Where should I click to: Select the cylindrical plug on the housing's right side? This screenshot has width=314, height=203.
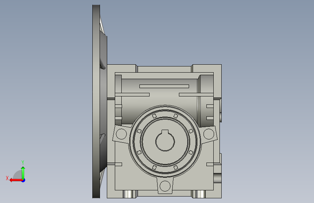(x=217, y=178)
